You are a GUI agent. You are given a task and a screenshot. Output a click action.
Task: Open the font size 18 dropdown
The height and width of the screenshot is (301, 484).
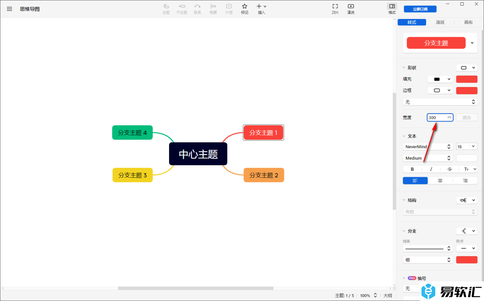(467, 147)
